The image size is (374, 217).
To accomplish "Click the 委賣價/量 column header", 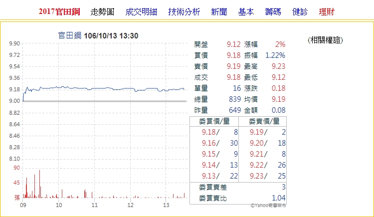I will (263, 121).
